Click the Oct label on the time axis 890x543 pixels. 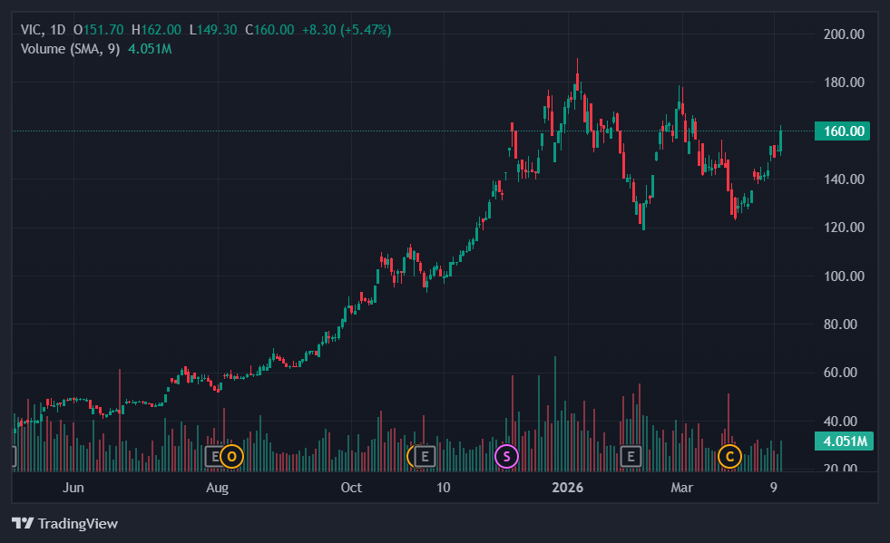pos(351,488)
